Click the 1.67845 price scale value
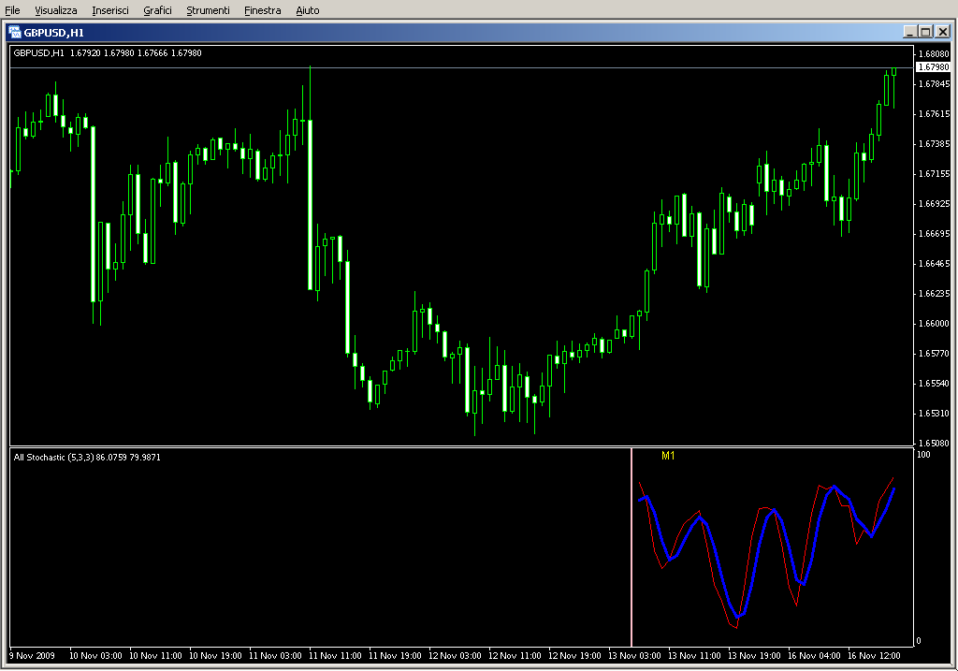 [x=935, y=83]
